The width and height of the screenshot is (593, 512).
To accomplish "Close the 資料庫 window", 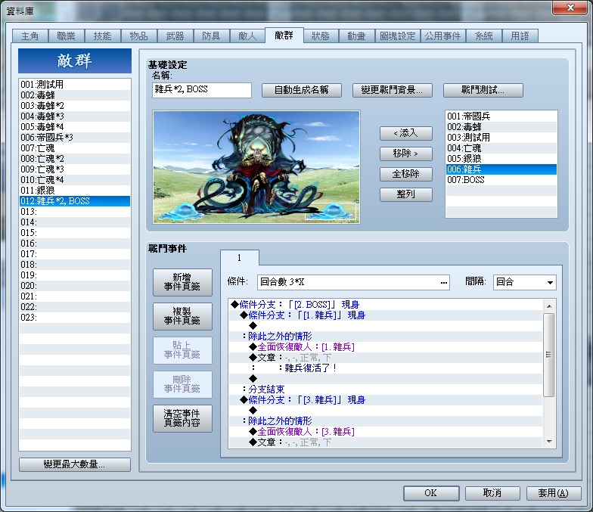I will 570,8.
